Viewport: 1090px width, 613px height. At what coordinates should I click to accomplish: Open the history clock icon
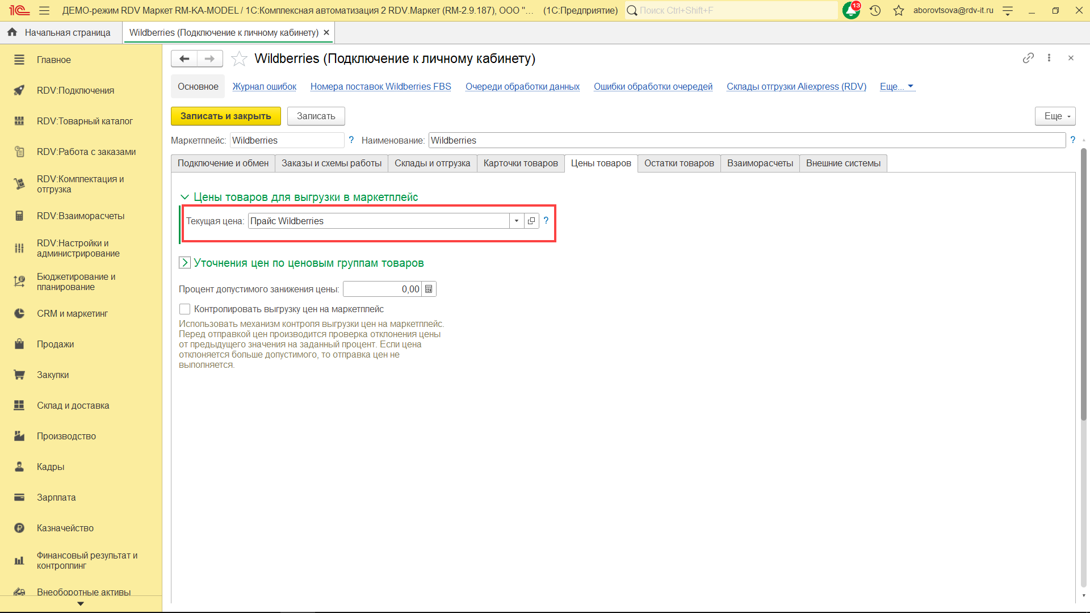click(875, 11)
